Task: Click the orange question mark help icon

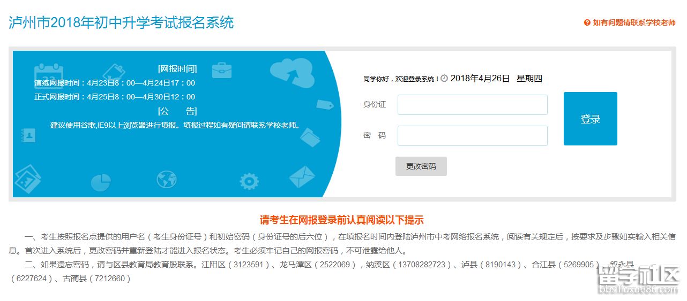Action: click(x=587, y=23)
